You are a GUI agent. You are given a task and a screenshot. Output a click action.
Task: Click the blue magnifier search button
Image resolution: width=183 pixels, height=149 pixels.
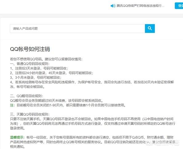click(x=150, y=29)
